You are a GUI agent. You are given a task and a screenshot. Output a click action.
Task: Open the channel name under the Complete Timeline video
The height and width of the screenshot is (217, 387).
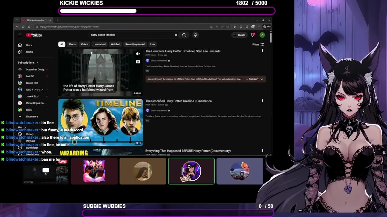pyautogui.click(x=159, y=61)
